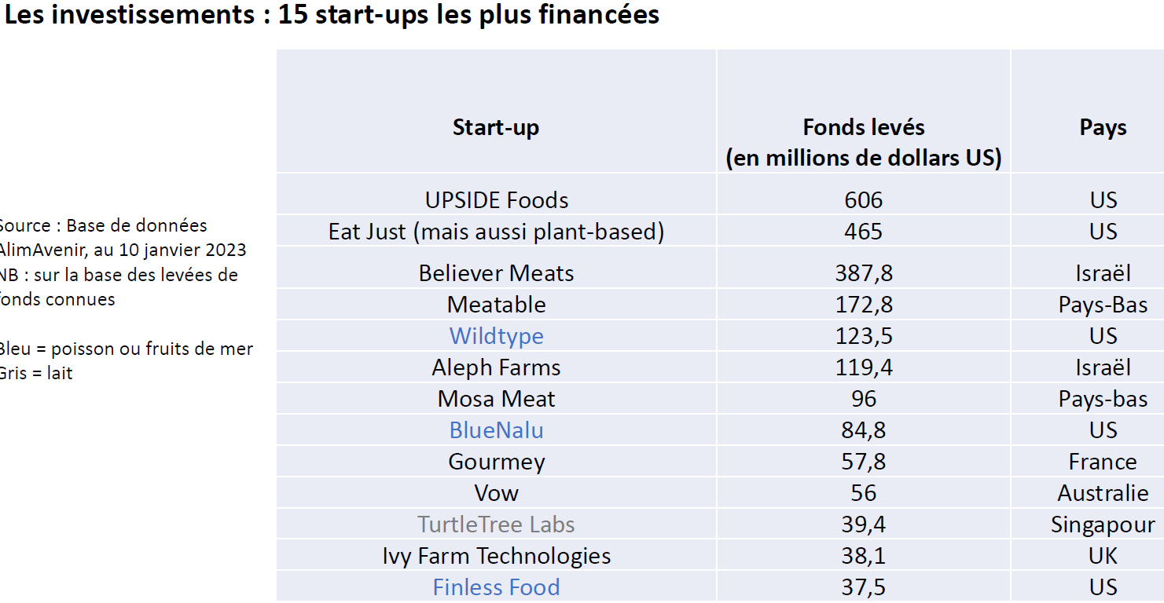
Task: Click the Australie country cell
Action: pos(1103,493)
